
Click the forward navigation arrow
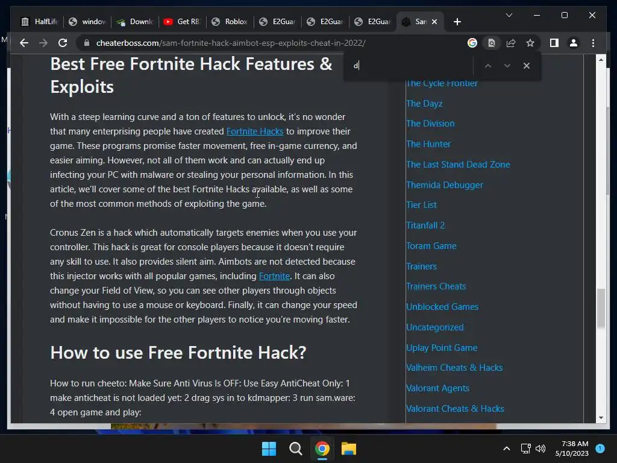tap(43, 43)
